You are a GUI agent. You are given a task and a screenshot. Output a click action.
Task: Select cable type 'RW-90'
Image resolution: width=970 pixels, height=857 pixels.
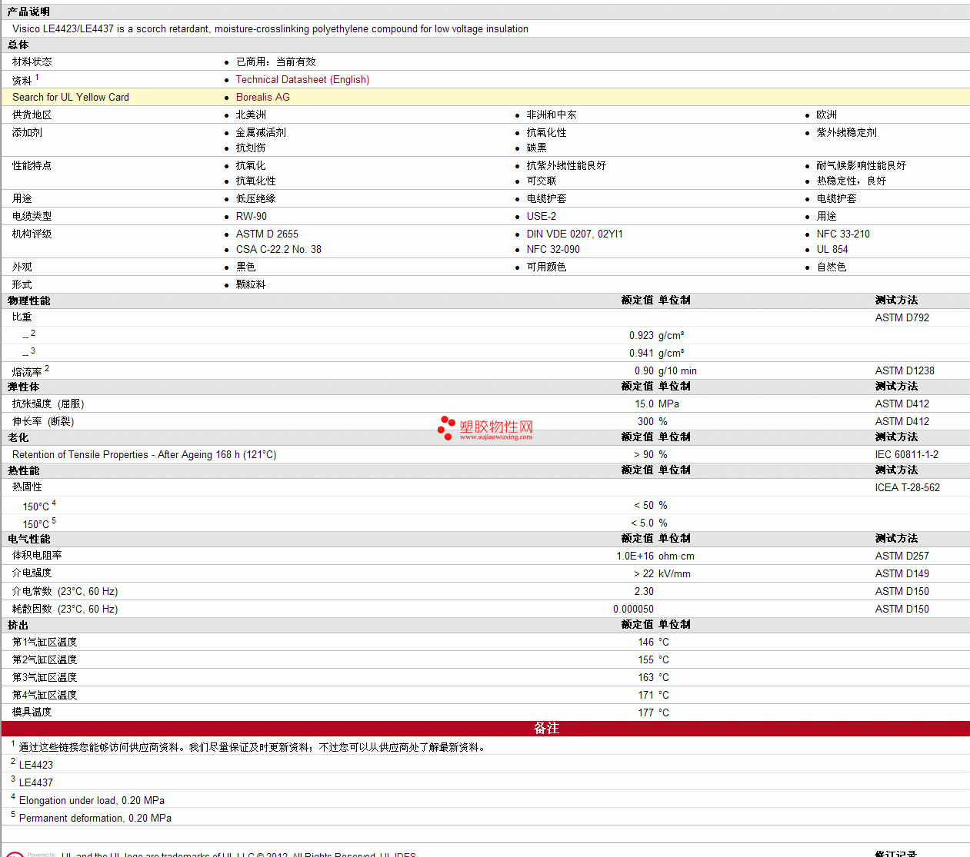(252, 217)
